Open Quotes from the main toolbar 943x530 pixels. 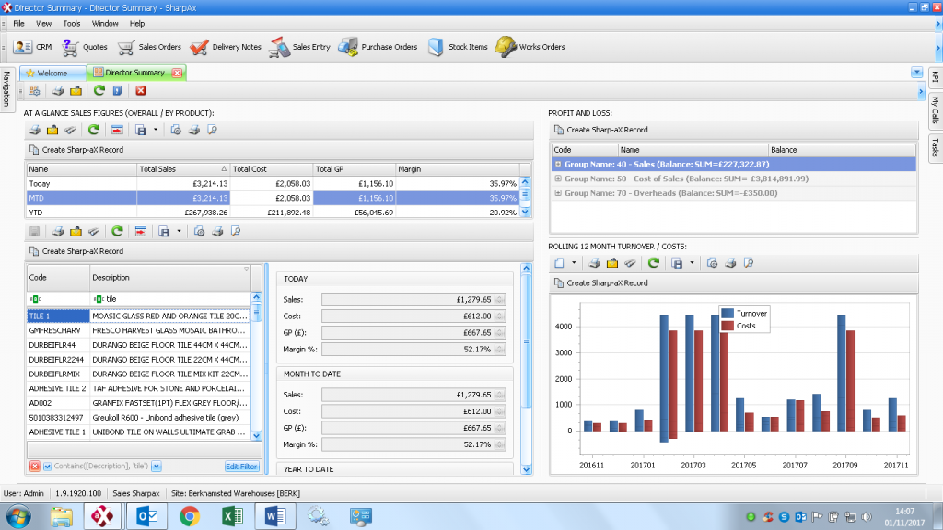click(84, 47)
